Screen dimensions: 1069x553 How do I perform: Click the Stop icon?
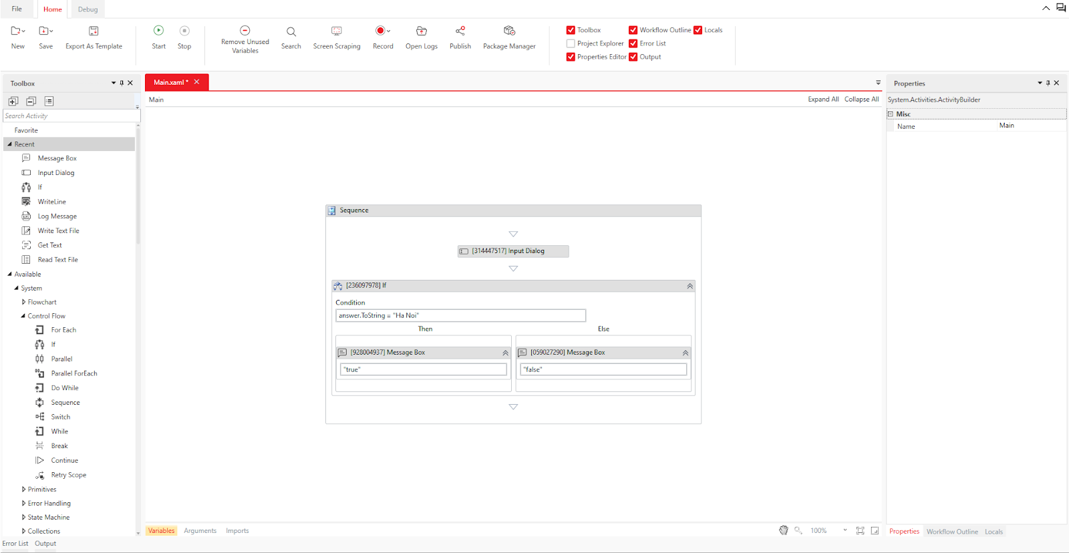click(x=184, y=30)
